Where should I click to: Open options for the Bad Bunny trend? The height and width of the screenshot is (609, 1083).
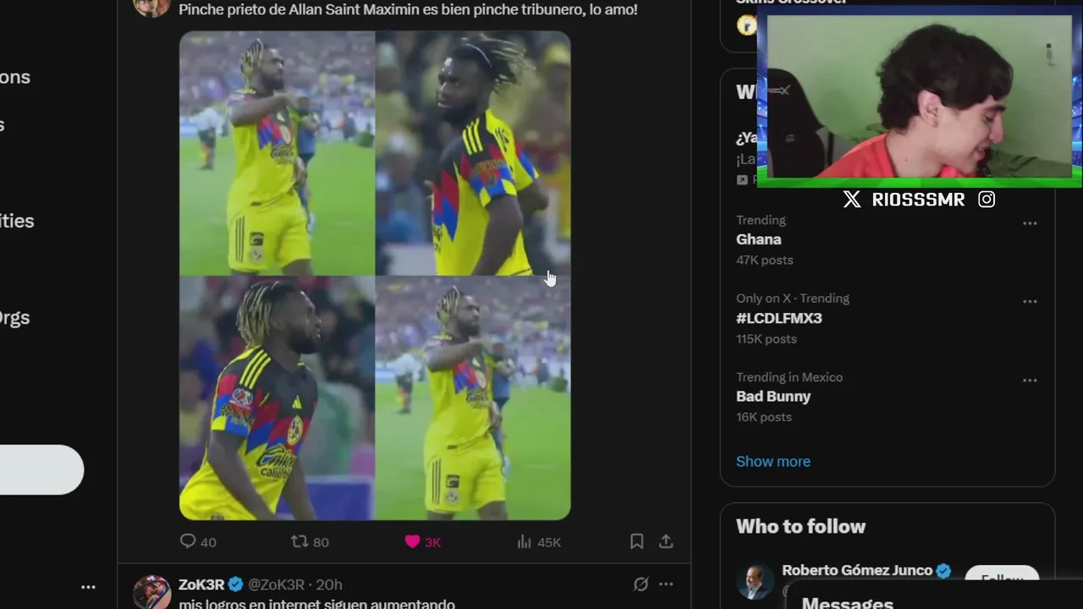point(1030,380)
